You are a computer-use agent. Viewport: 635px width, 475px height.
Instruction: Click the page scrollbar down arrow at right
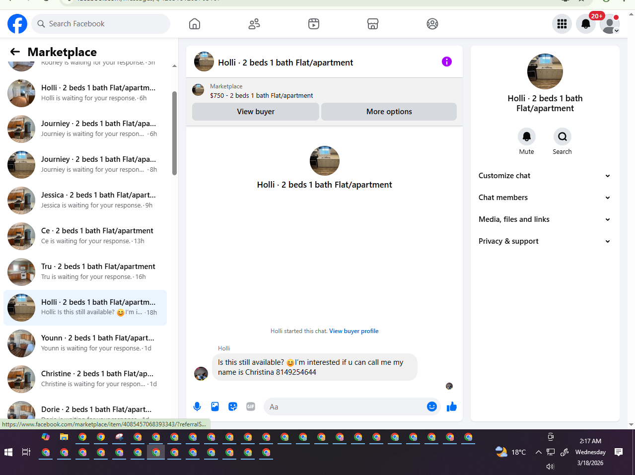(632, 425)
